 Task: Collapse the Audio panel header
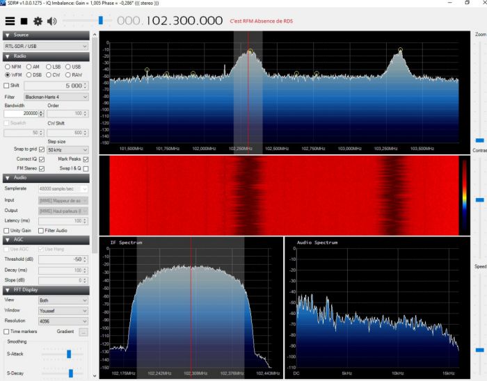pyautogui.click(x=46, y=178)
